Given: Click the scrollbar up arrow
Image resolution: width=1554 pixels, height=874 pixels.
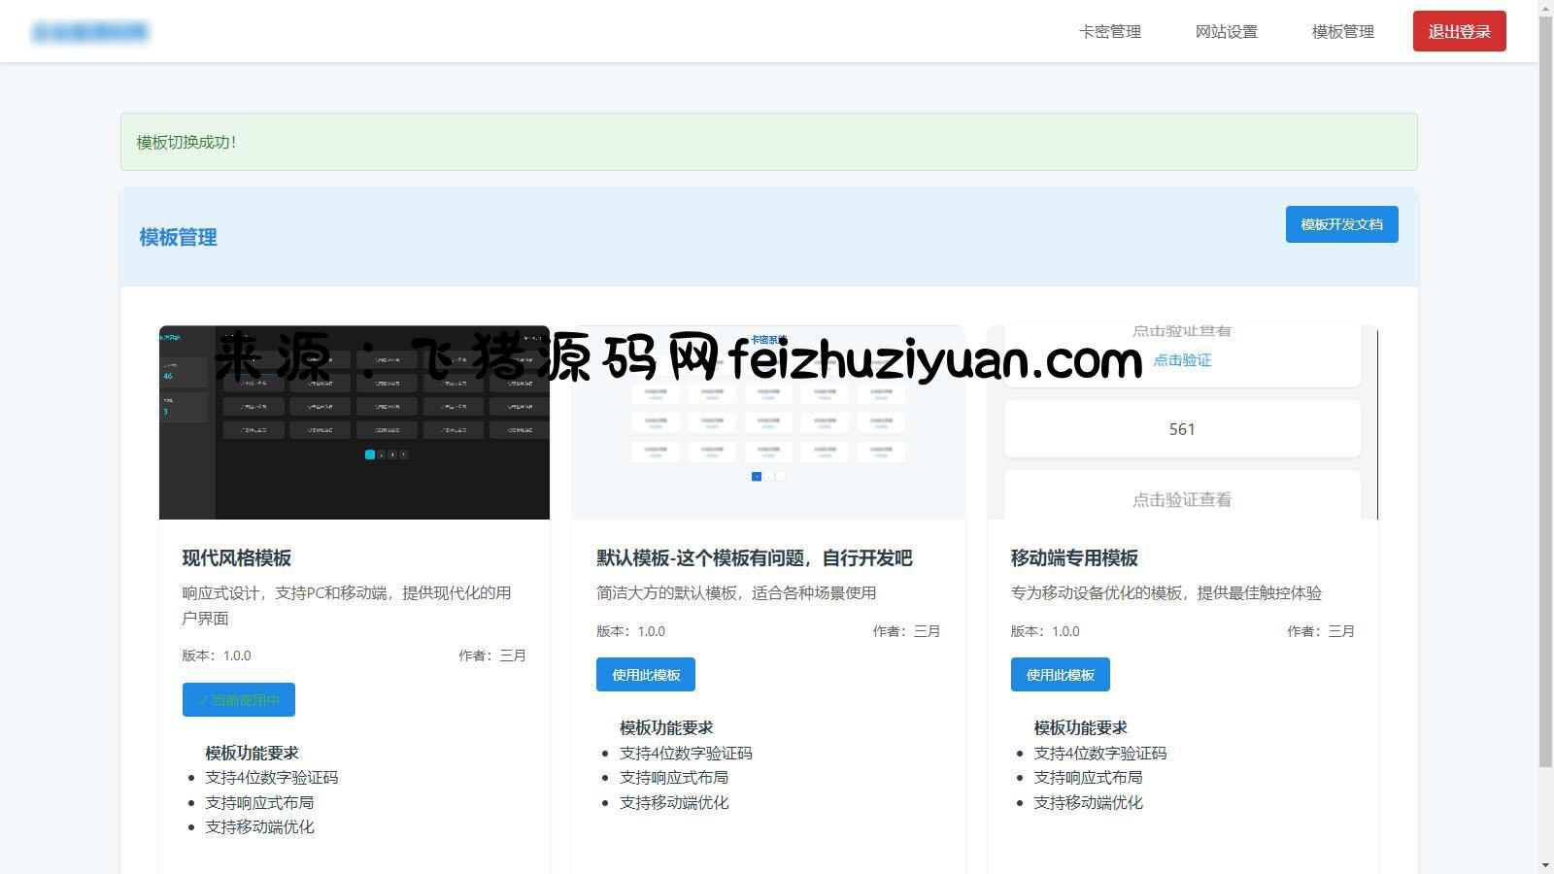Looking at the screenshot, I should (1545, 8).
